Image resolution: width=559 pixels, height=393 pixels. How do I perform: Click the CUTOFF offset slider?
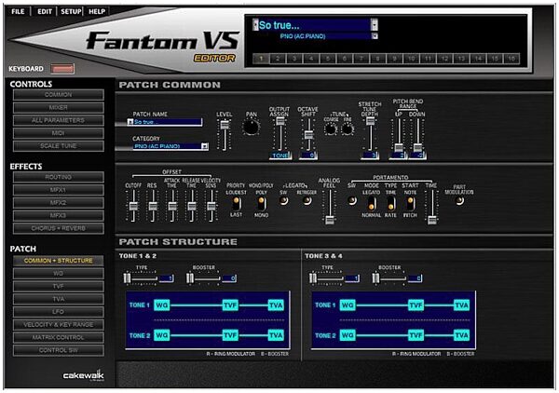[x=133, y=206]
